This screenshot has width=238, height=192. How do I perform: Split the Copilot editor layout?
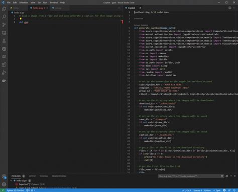pyautogui.click(x=230, y=8)
